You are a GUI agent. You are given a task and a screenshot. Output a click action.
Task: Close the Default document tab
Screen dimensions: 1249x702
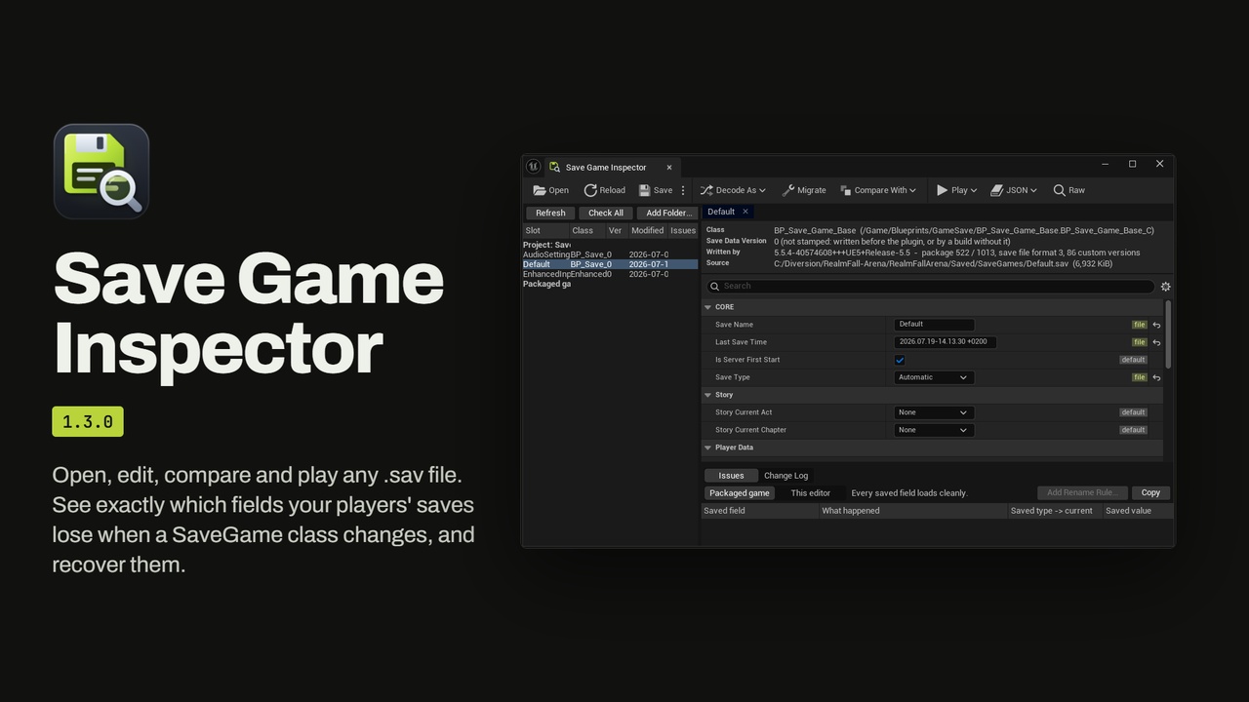(x=745, y=212)
